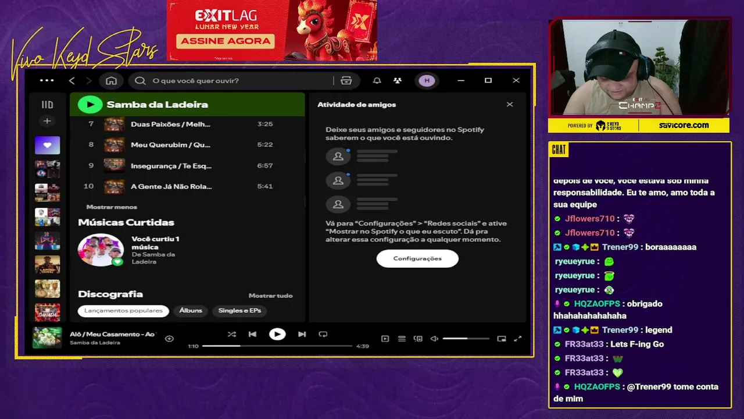Screen dimensions: 744x419
Task: Open the Spotify Home page
Action: (x=112, y=80)
